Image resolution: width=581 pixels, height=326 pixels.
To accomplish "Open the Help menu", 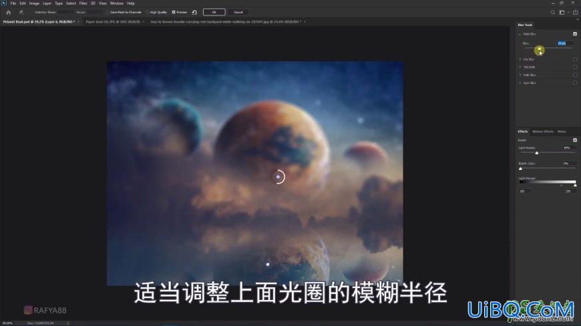I will [131, 3].
